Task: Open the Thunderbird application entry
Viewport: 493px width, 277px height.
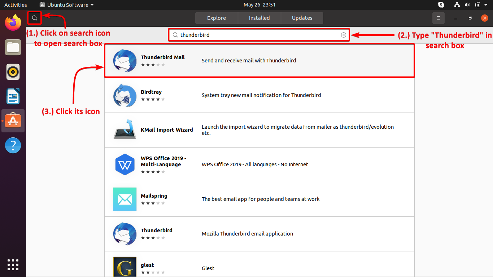Action: 125,234
